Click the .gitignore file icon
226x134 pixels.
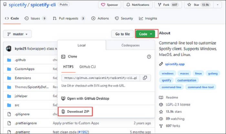pyautogui.click(x=9, y=114)
